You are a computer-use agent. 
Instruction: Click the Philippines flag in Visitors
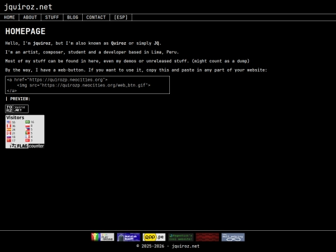click(27, 129)
